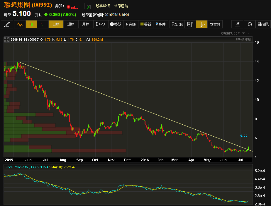The image size is (271, 206).
Task: Click the 聯想集團 (00992) stock title
Action: coord(28,5)
